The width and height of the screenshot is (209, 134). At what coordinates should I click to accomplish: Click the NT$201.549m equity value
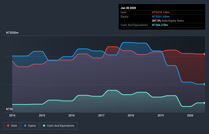(161, 17)
